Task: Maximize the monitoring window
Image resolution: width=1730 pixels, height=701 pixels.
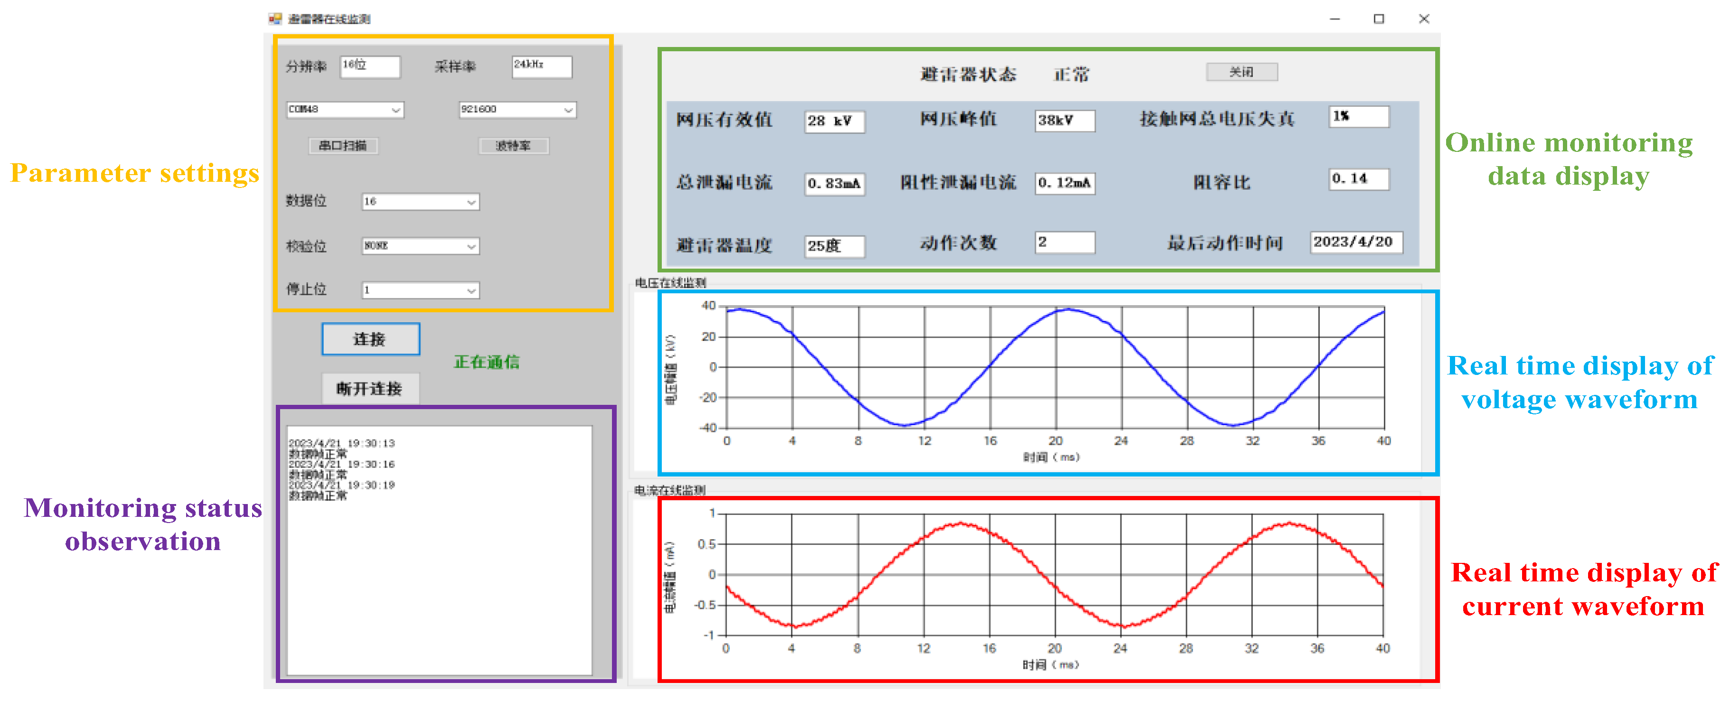Action: pyautogui.click(x=1379, y=19)
